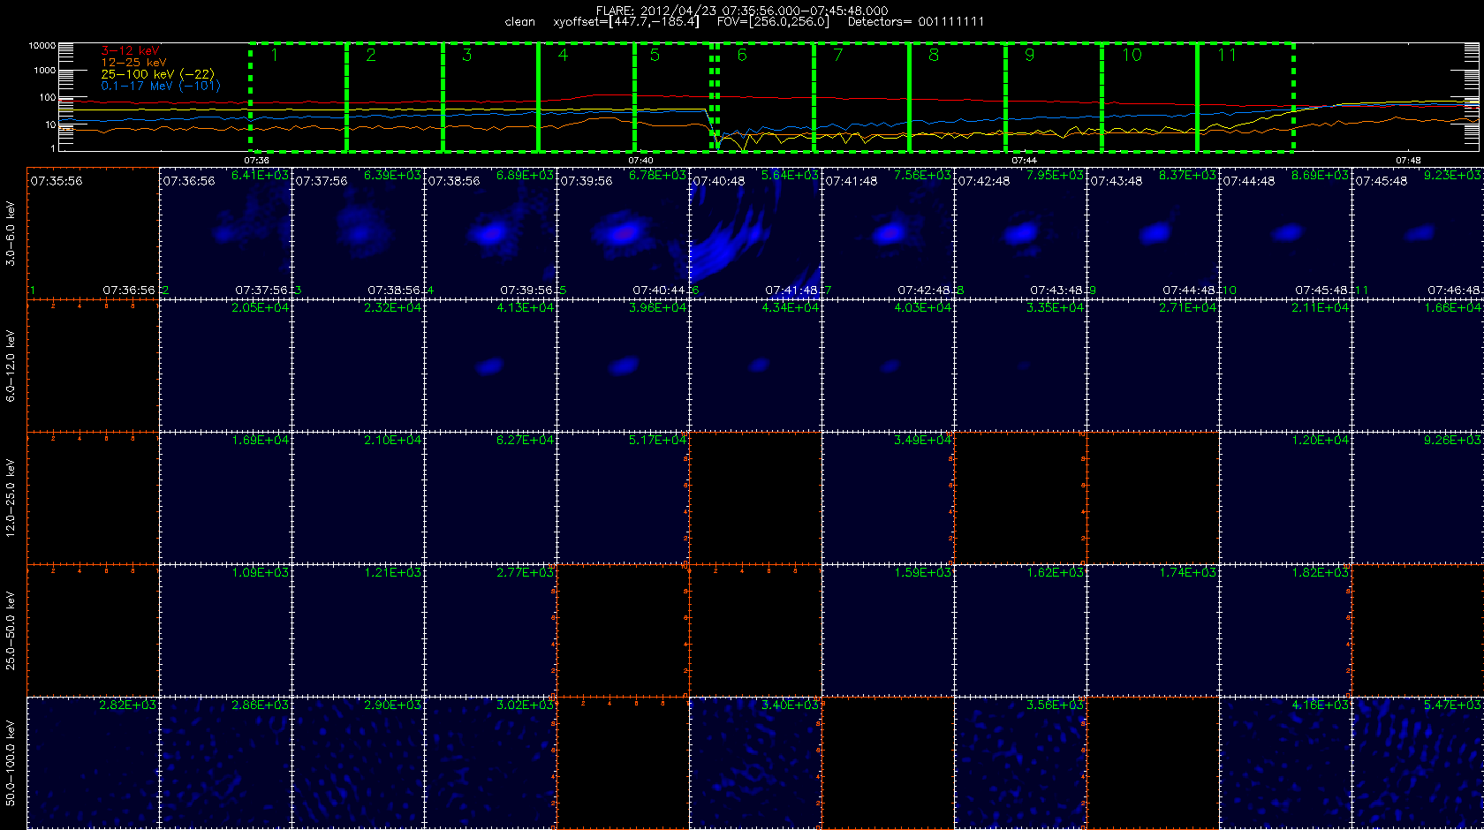Image resolution: width=1484 pixels, height=830 pixels.
Task: Click the 07:40 tick label on the time axis
Action: click(x=640, y=161)
